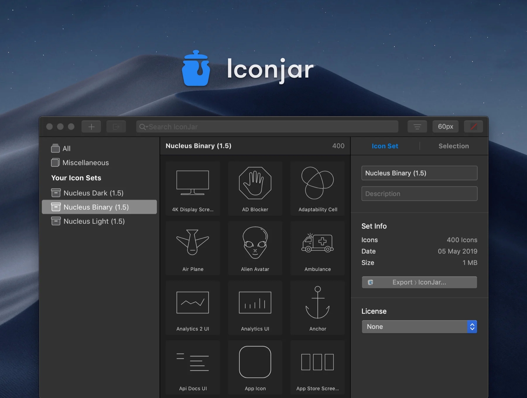Select the AD Blocker hand icon
The image size is (527, 398).
click(x=255, y=188)
